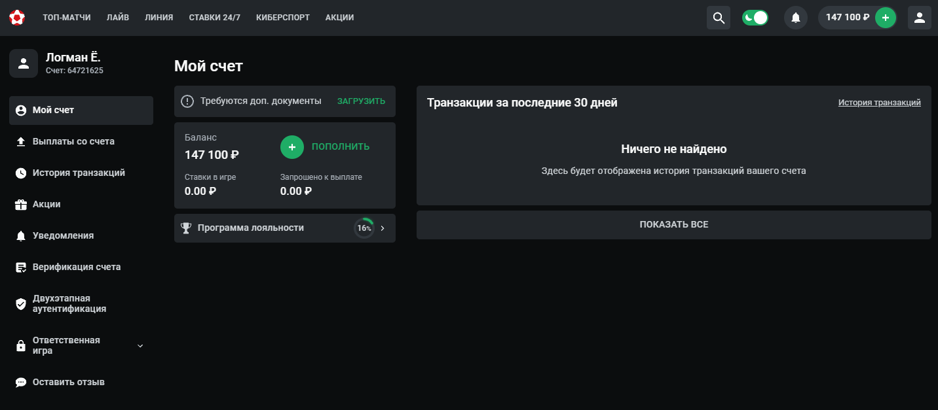
Task: Open Программа лояльности arrow chevron
Action: pos(383,228)
